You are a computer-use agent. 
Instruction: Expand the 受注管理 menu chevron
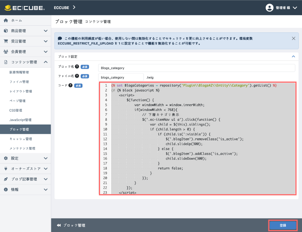click(46, 41)
